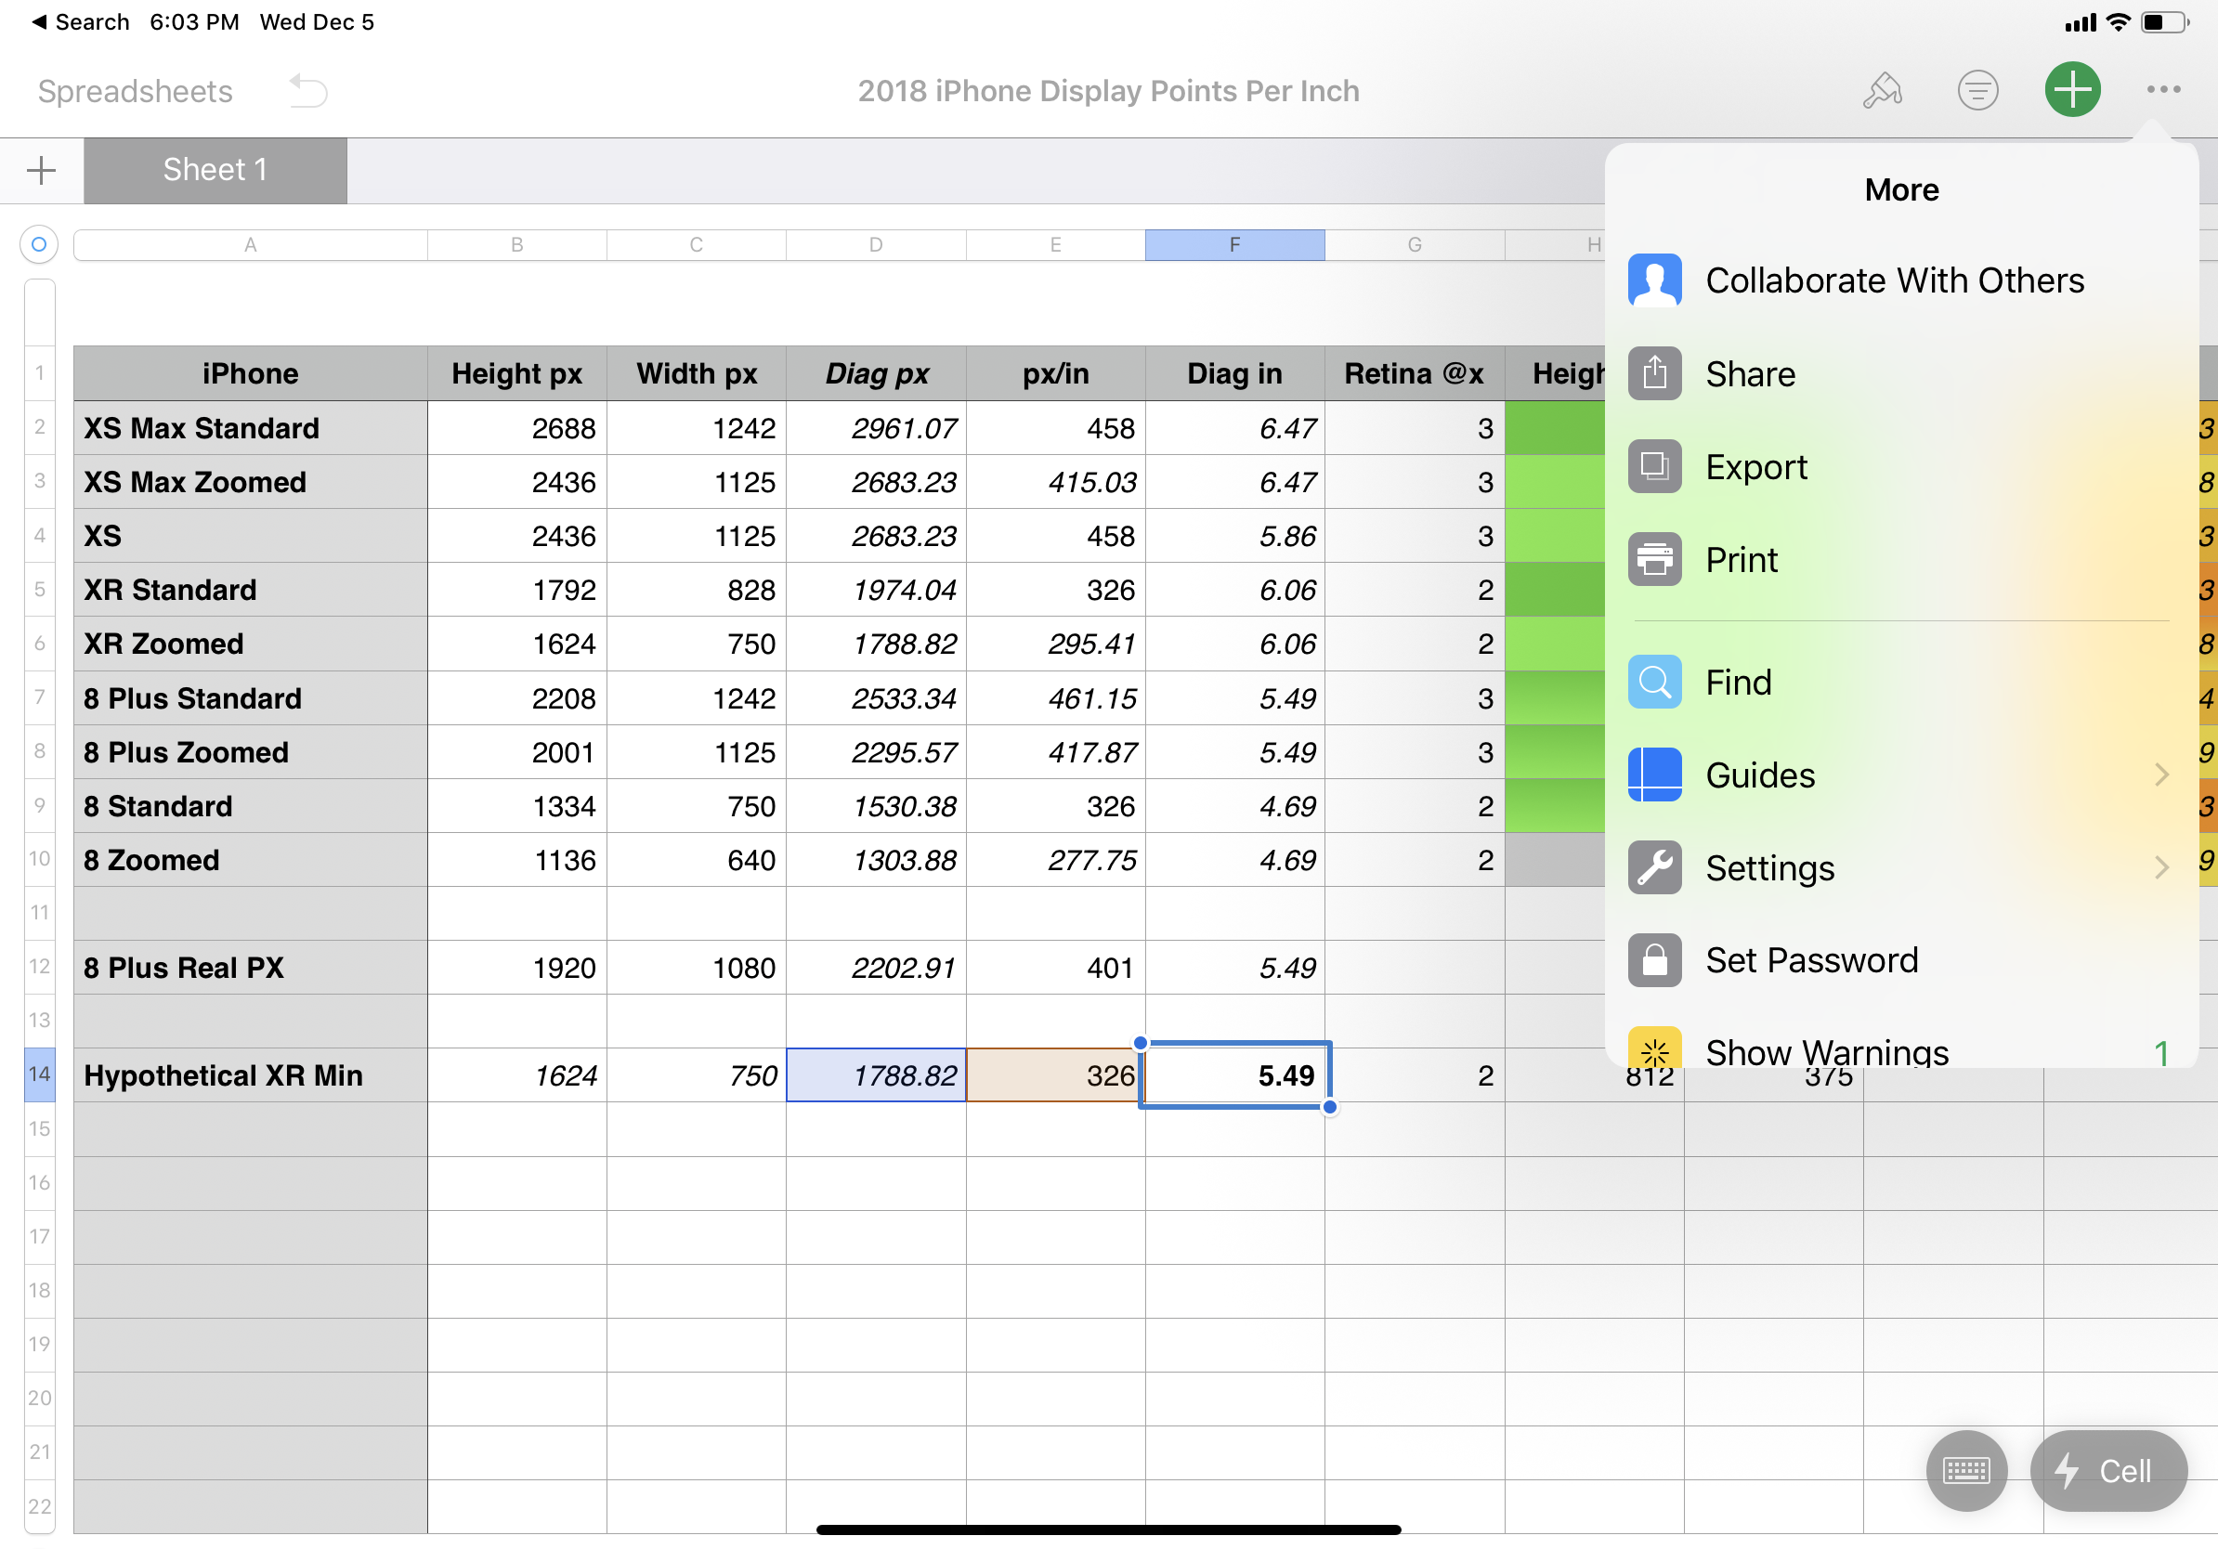This screenshot has width=2218, height=1549.
Task: Click the Guides icon
Action: pos(1655,775)
